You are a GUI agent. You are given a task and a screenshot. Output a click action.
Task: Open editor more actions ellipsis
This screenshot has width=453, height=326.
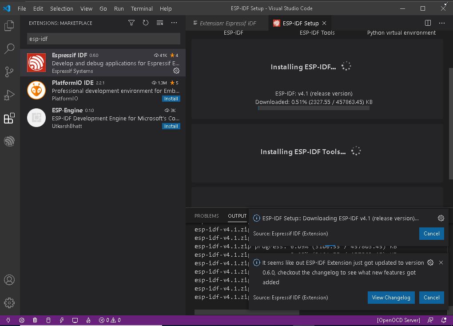tap(442, 23)
